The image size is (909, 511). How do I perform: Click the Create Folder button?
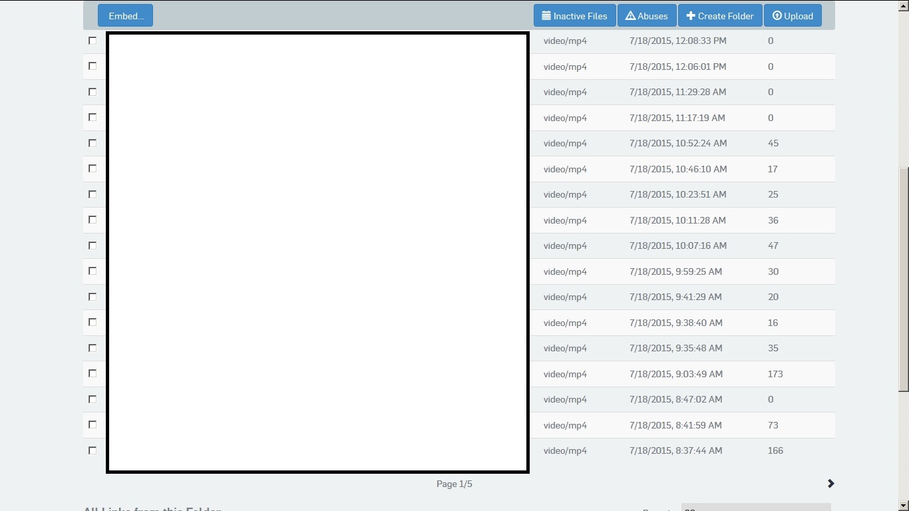[720, 16]
